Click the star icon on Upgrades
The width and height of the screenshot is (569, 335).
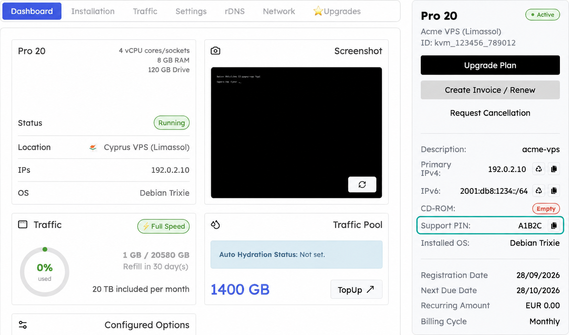tap(318, 11)
